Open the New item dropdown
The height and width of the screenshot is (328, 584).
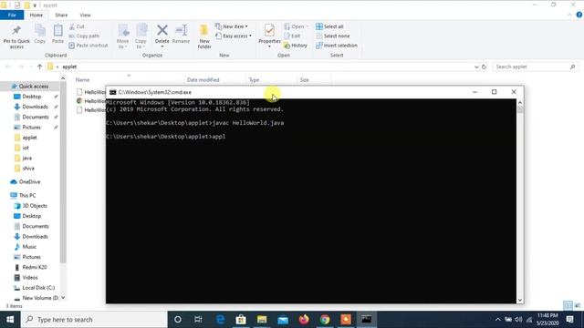[232, 26]
